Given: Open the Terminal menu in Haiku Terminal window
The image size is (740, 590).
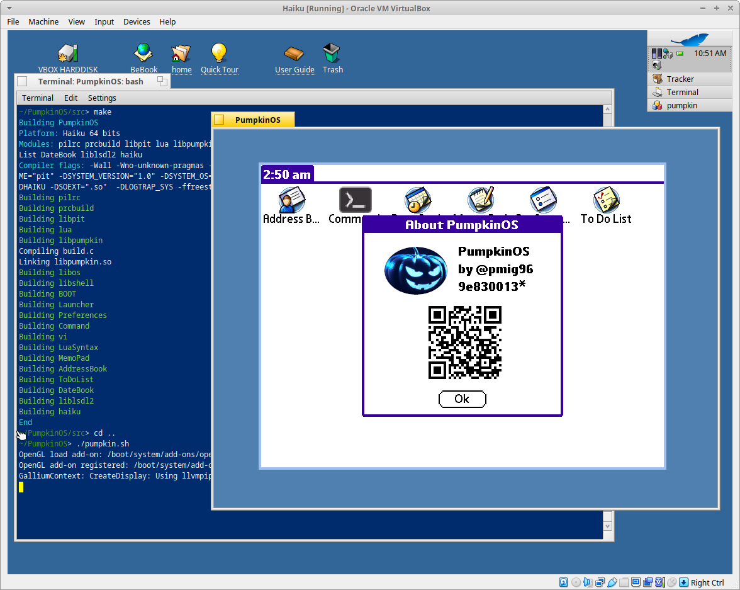Looking at the screenshot, I should tap(38, 98).
